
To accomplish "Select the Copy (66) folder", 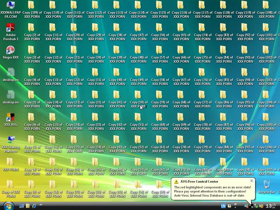I will tap(181, 54).
